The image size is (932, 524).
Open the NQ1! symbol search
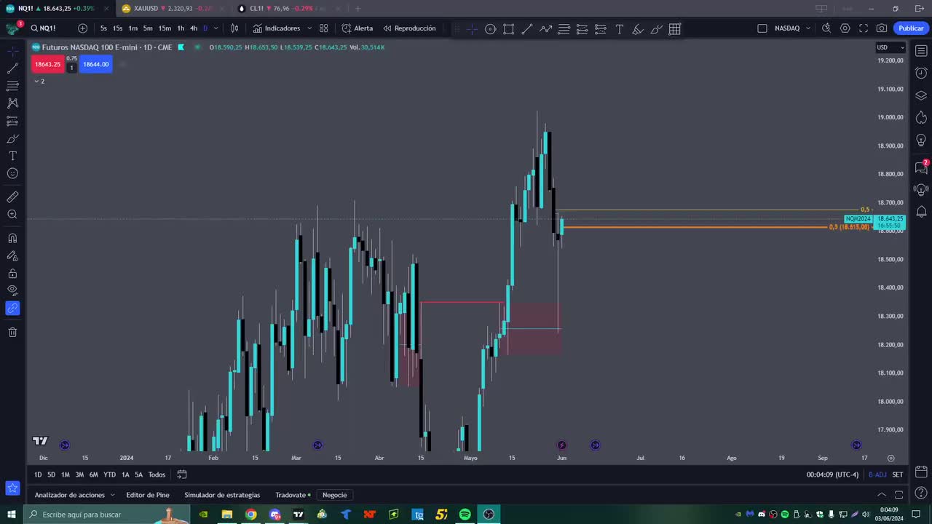click(x=44, y=28)
